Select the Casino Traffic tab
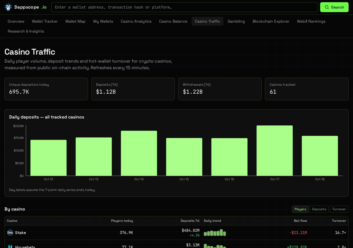Viewport: 353px width, 248px height. pyautogui.click(x=207, y=21)
